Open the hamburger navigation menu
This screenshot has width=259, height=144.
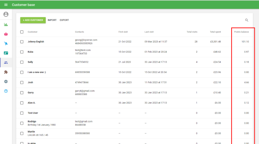[6, 5]
